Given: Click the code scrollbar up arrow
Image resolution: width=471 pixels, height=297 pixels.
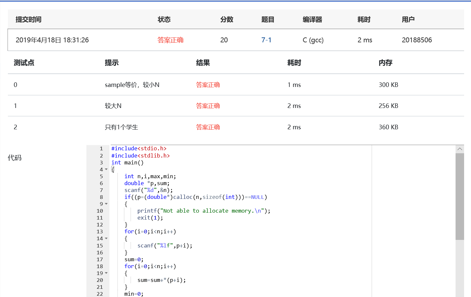Looking at the screenshot, I should pyautogui.click(x=460, y=149).
